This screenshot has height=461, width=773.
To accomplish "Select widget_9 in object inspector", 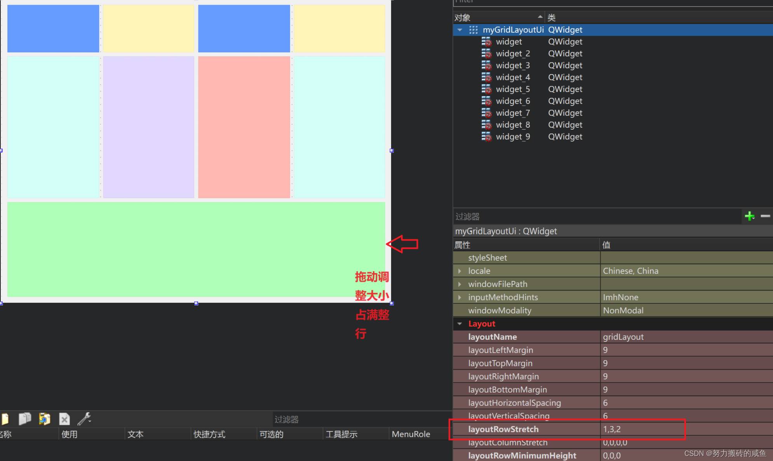I will 513,137.
